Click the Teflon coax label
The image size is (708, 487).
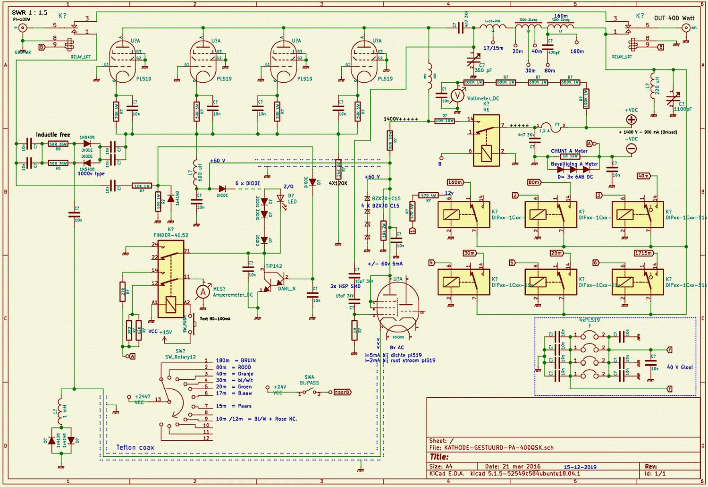pos(135,447)
